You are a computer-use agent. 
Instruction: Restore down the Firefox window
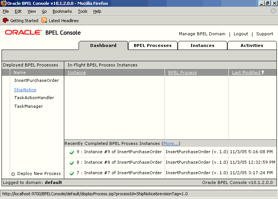click(267, 3)
